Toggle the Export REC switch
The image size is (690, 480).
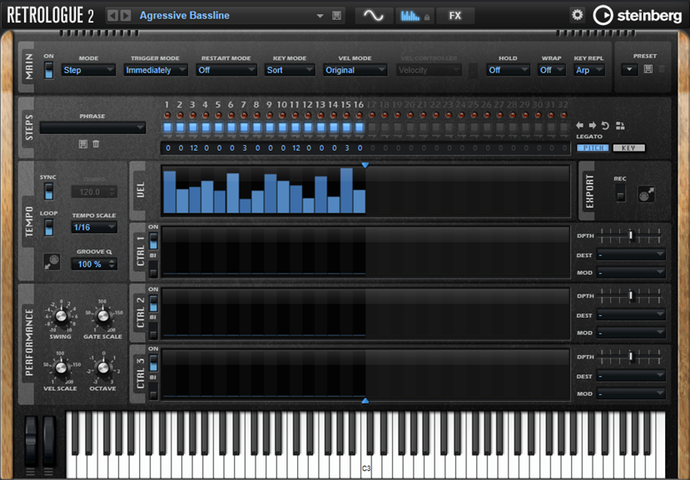[620, 193]
